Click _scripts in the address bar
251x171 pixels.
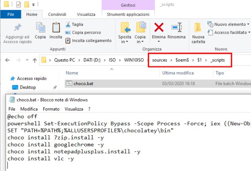217,60
